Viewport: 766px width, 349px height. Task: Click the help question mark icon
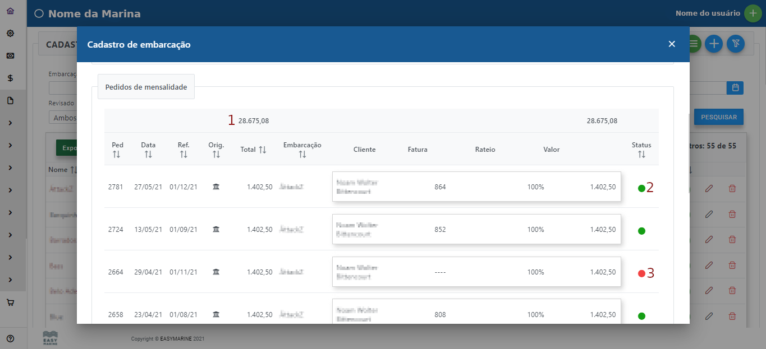(x=10, y=338)
